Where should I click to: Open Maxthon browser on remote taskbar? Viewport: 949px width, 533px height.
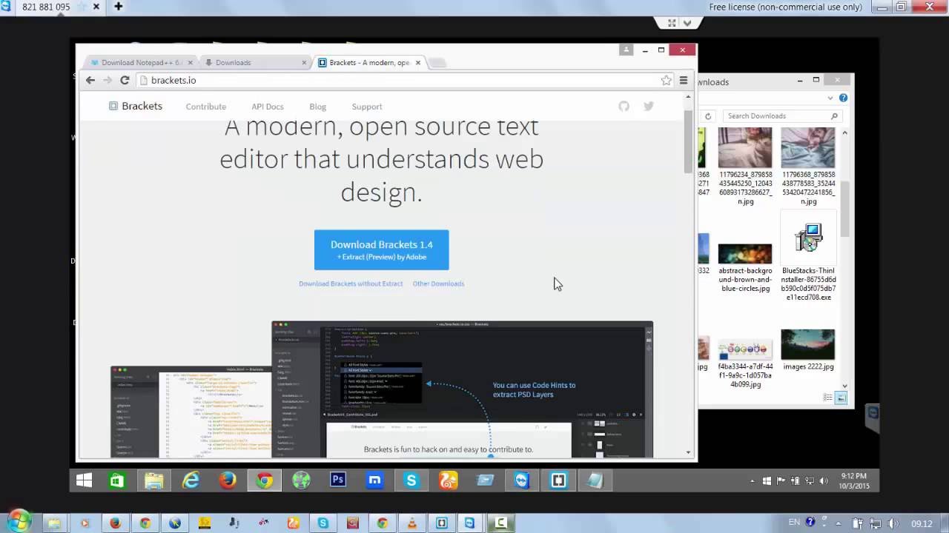pos(374,480)
